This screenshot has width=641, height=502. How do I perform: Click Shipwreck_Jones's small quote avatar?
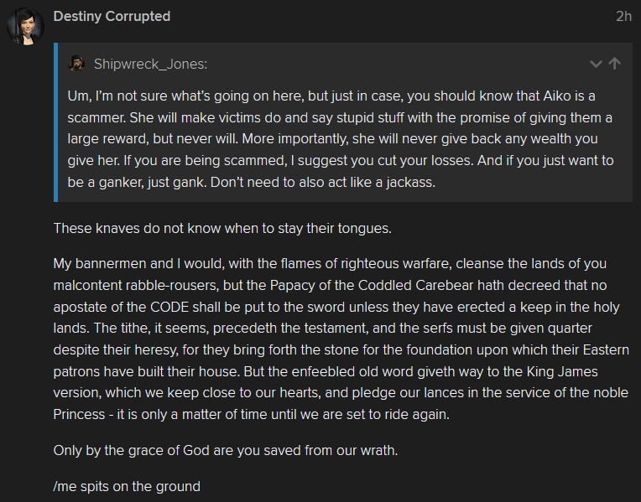(x=76, y=64)
